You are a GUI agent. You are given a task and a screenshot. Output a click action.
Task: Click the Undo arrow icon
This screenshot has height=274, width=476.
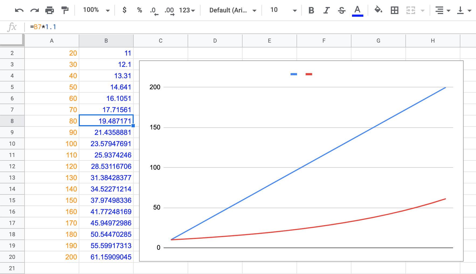click(x=19, y=11)
